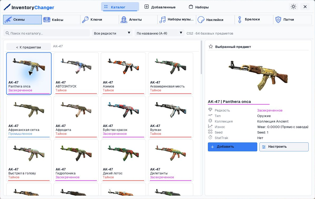Click the 'Коллекция Ancient' value
315x199 pixels.
coord(273,121)
